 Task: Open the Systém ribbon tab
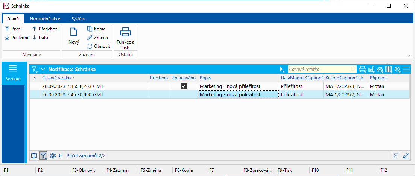pos(78,19)
